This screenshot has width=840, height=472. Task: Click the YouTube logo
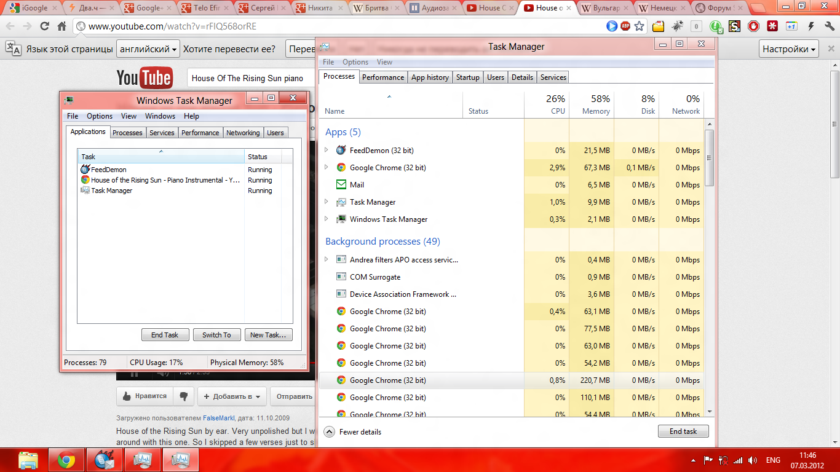point(144,78)
